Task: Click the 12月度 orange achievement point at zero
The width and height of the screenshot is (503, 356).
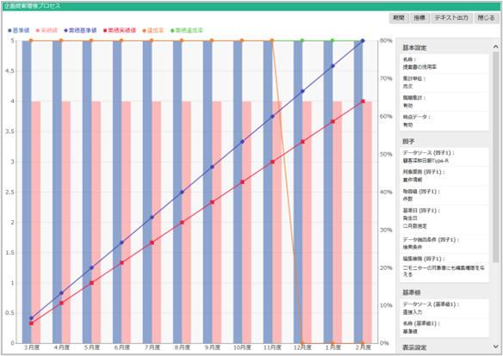Action: click(302, 343)
